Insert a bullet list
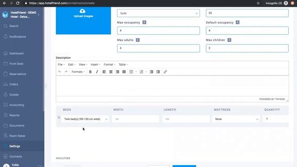297x167 pixels. [131, 72]
